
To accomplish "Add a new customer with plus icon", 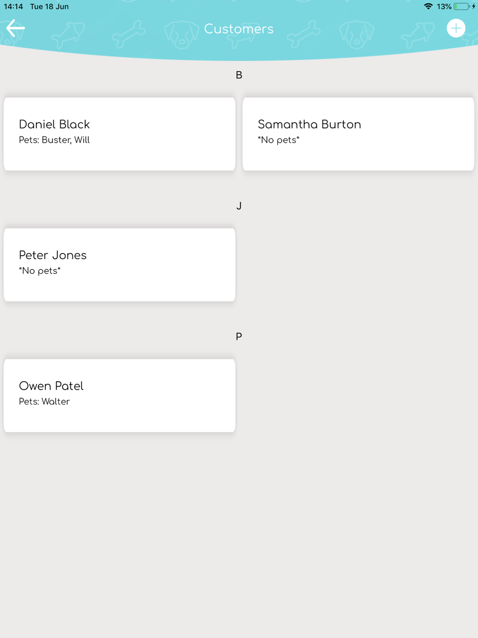I will (x=456, y=28).
